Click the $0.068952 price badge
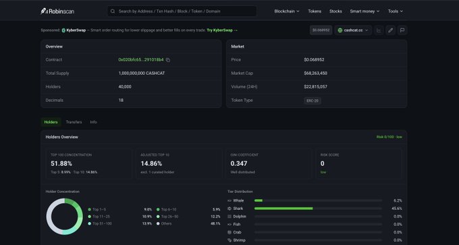The image size is (459, 245). [321, 30]
